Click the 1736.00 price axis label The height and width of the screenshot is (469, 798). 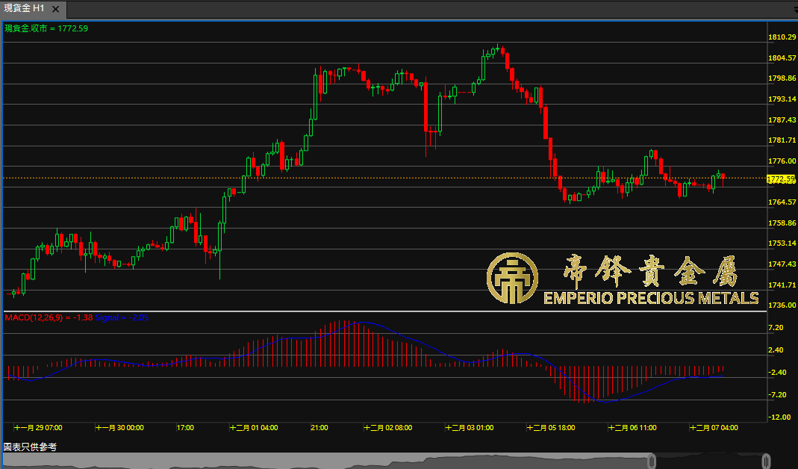point(780,306)
